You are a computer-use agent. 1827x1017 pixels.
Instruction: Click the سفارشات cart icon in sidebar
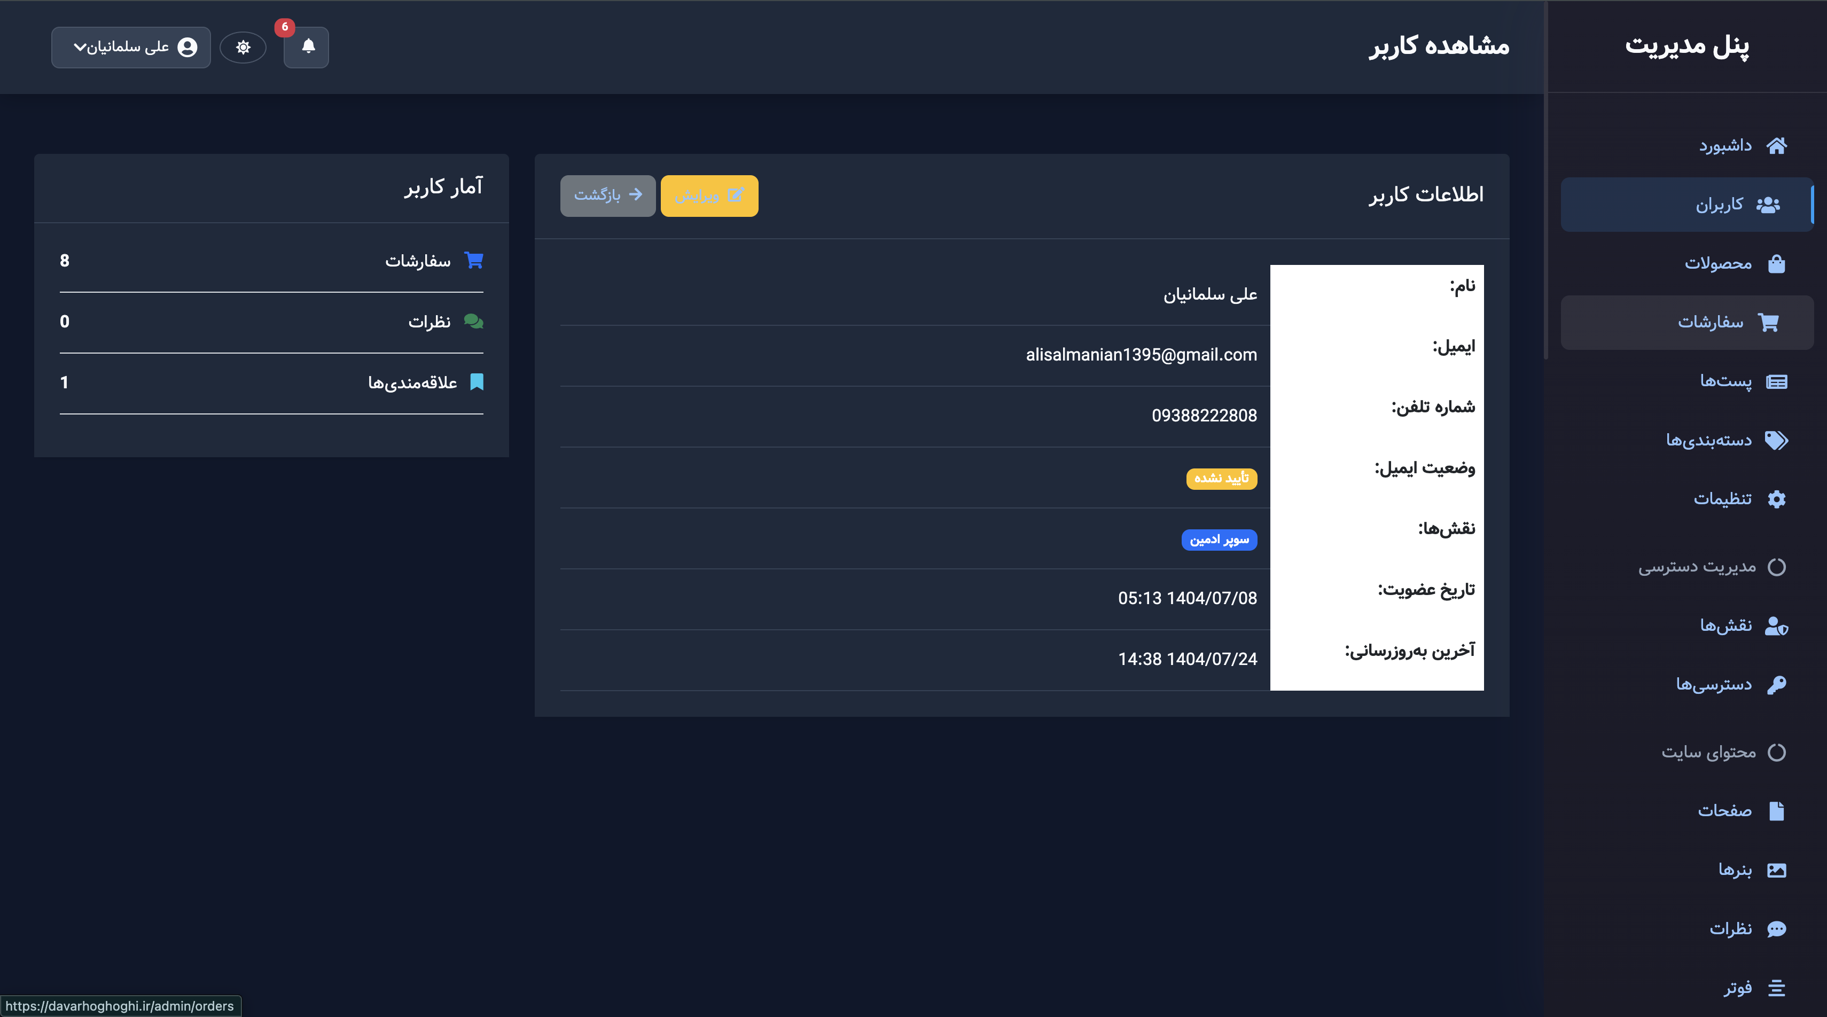tap(1768, 322)
